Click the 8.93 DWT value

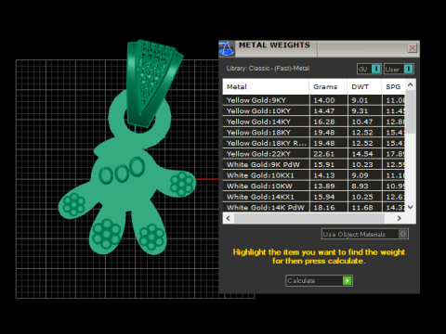(x=360, y=186)
